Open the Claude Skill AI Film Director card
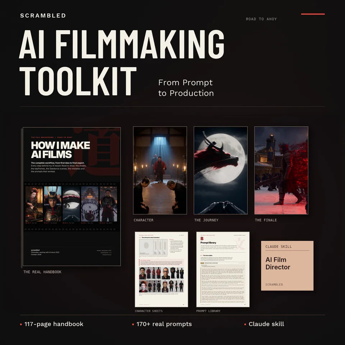The height and width of the screenshot is (345, 345). tap(287, 266)
